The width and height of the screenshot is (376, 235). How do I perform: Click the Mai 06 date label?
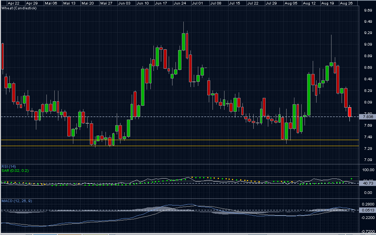(x=51, y=3)
